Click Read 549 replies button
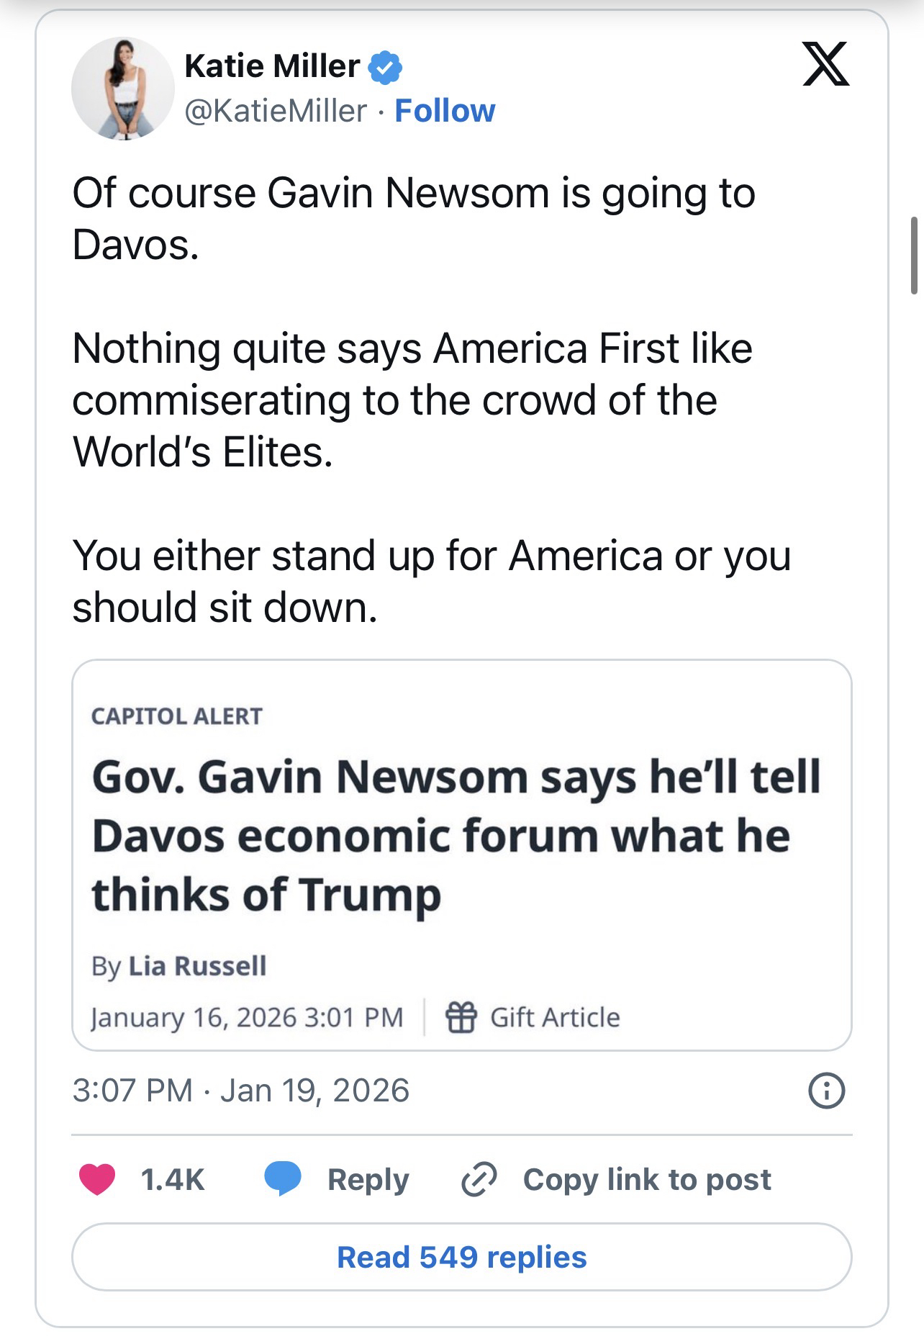Image resolution: width=924 pixels, height=1344 pixels. pos(462,1257)
